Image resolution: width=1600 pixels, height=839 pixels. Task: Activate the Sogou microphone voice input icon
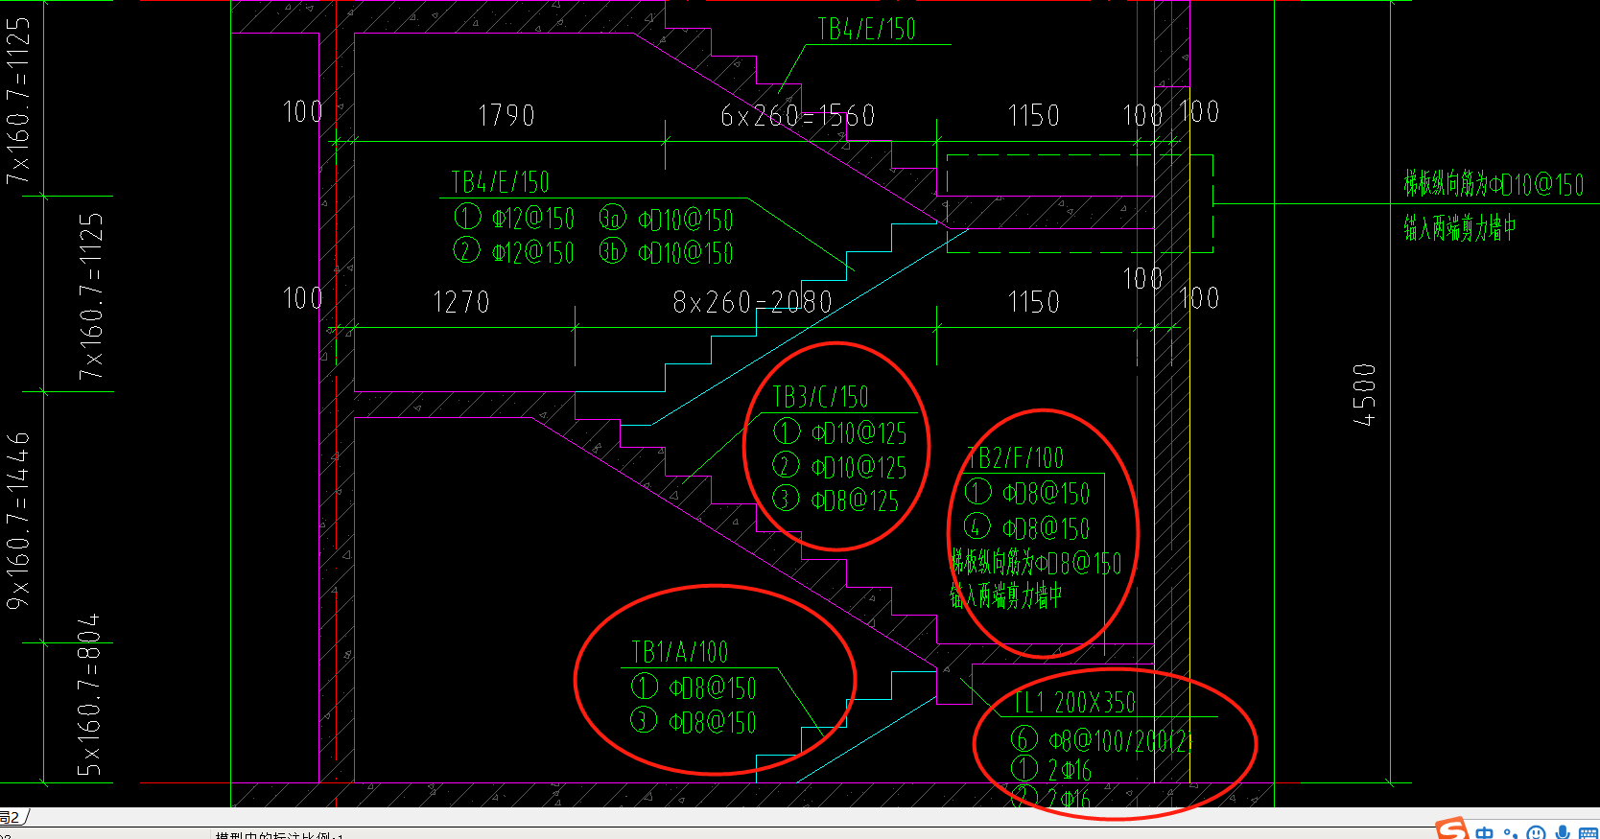tap(1563, 833)
